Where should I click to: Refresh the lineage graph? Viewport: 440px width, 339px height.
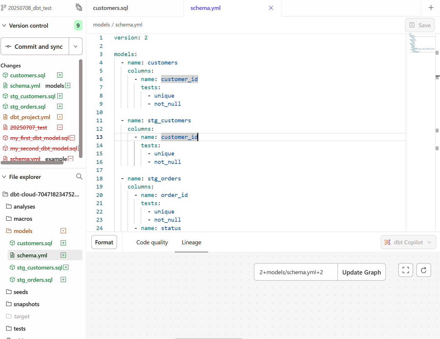click(x=424, y=270)
